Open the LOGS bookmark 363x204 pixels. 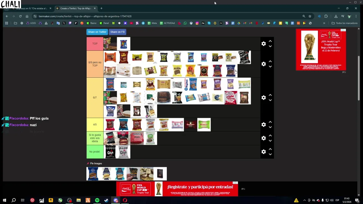31,23
